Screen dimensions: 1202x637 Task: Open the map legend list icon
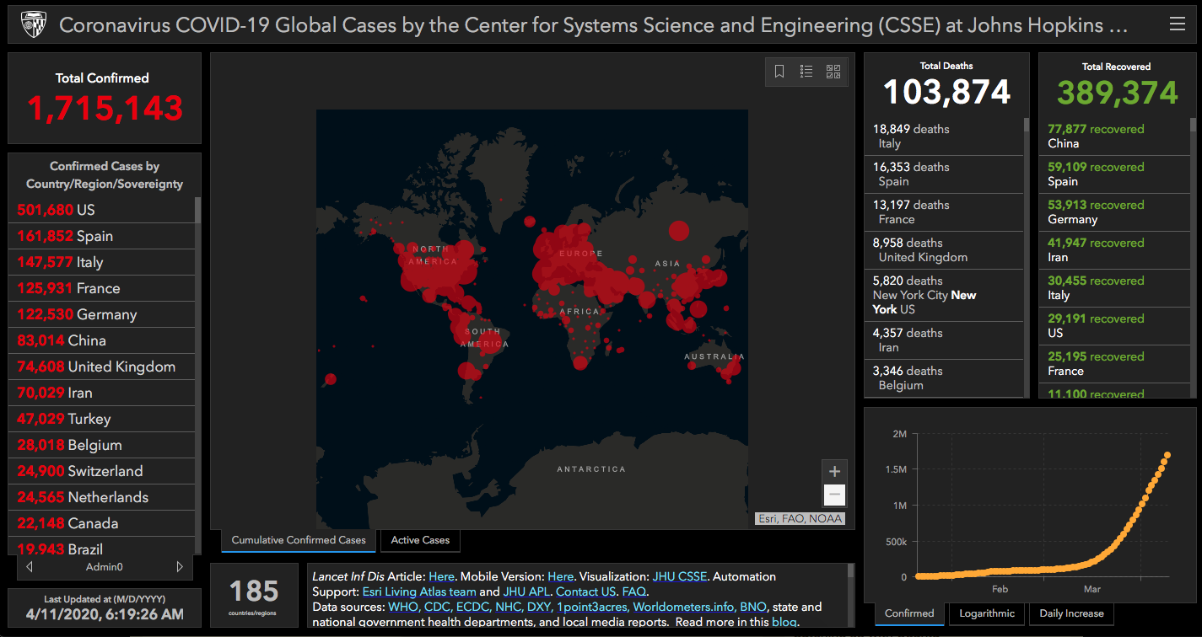coord(806,72)
